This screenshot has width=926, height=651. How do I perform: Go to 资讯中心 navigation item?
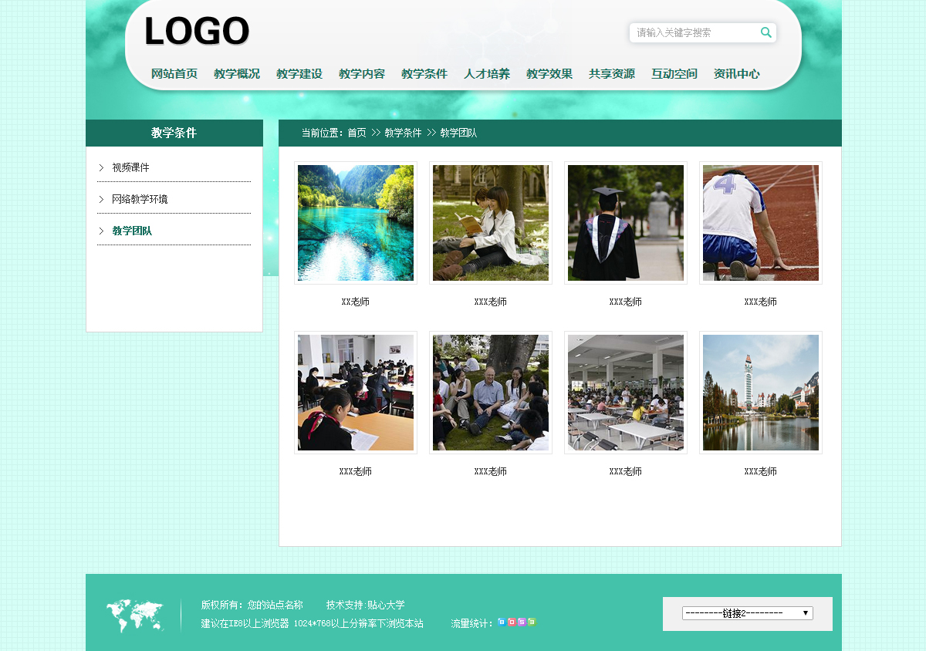pyautogui.click(x=736, y=74)
